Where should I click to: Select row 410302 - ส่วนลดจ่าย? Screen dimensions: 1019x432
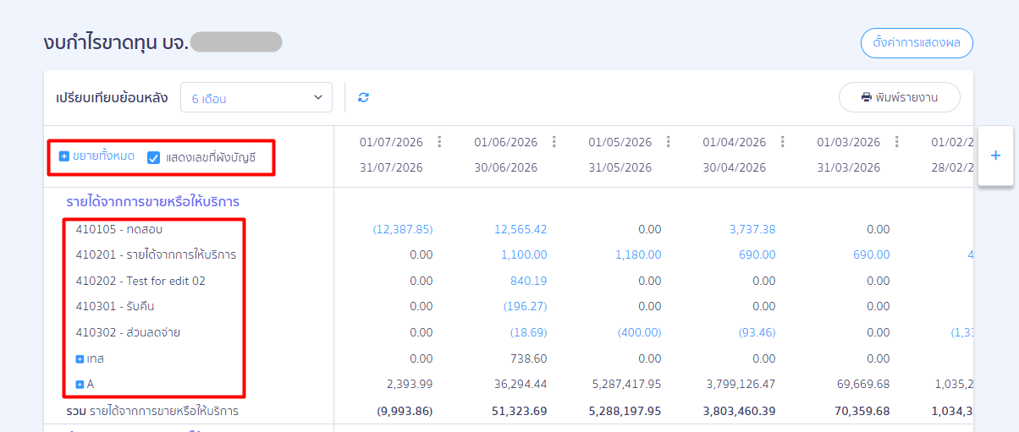click(128, 332)
